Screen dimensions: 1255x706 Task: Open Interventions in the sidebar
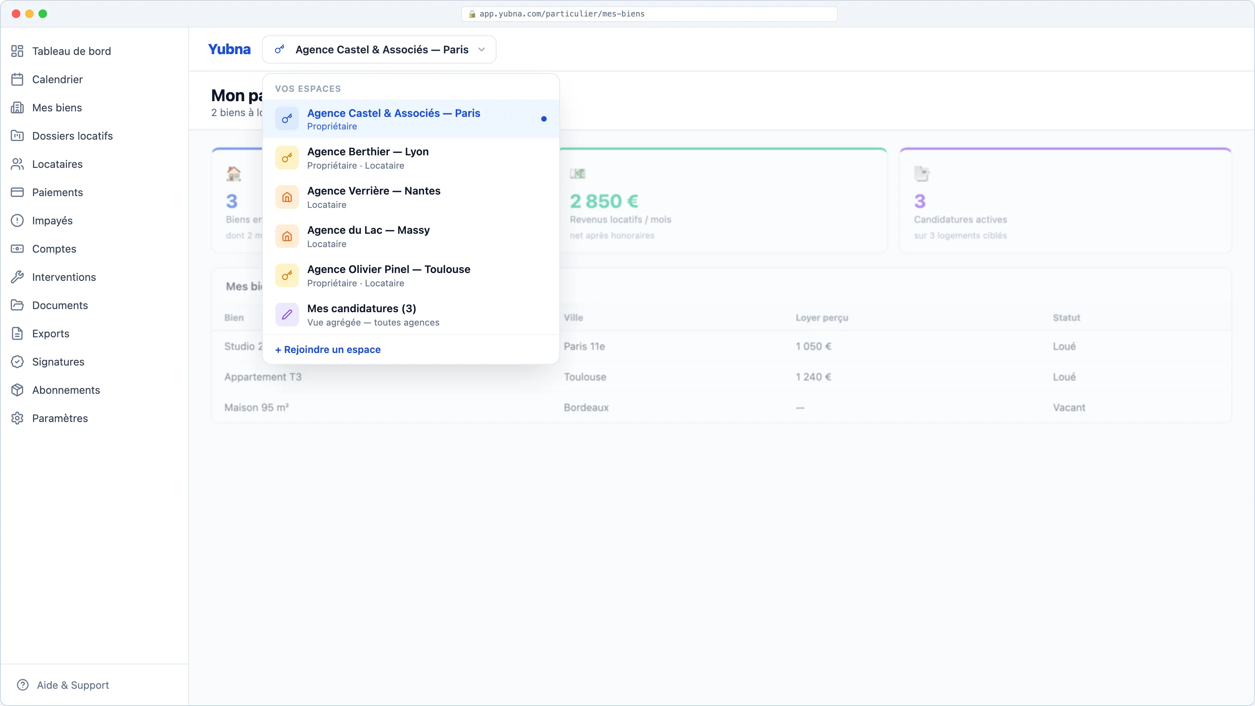point(64,277)
